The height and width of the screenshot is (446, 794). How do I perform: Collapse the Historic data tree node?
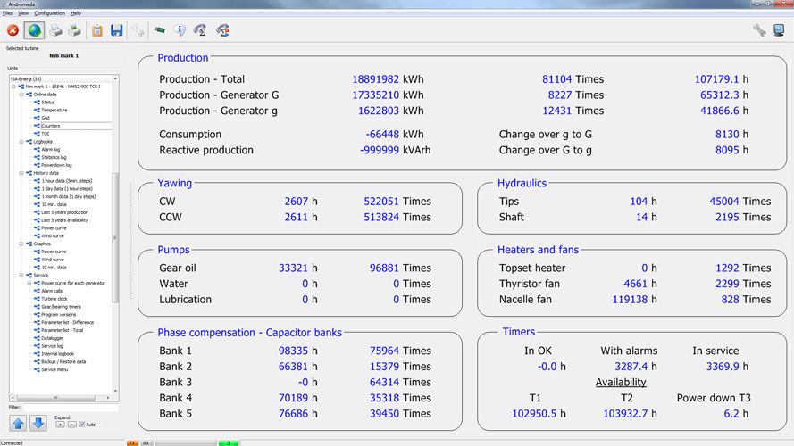(x=21, y=173)
